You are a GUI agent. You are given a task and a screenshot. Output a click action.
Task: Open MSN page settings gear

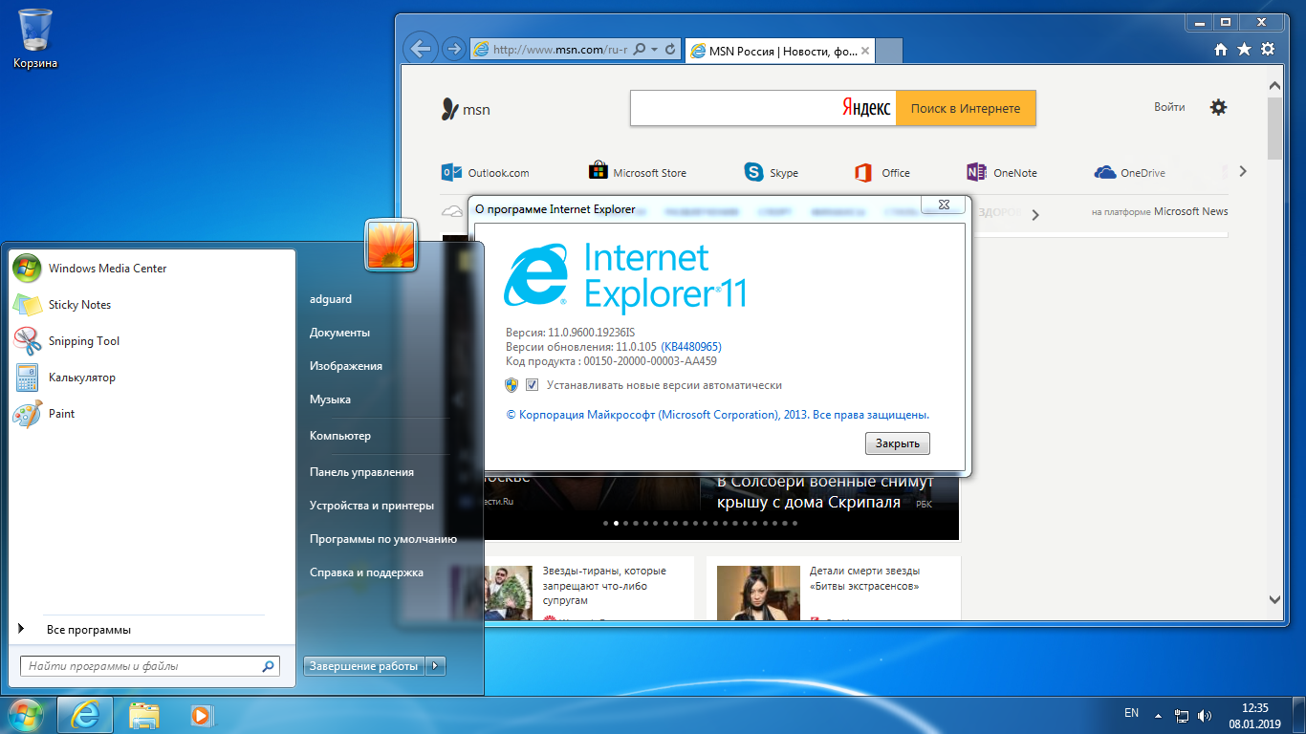pyautogui.click(x=1218, y=107)
